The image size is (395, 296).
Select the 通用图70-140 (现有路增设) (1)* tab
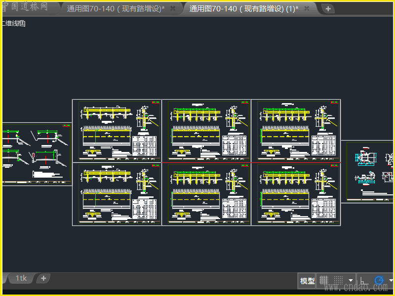click(243, 9)
